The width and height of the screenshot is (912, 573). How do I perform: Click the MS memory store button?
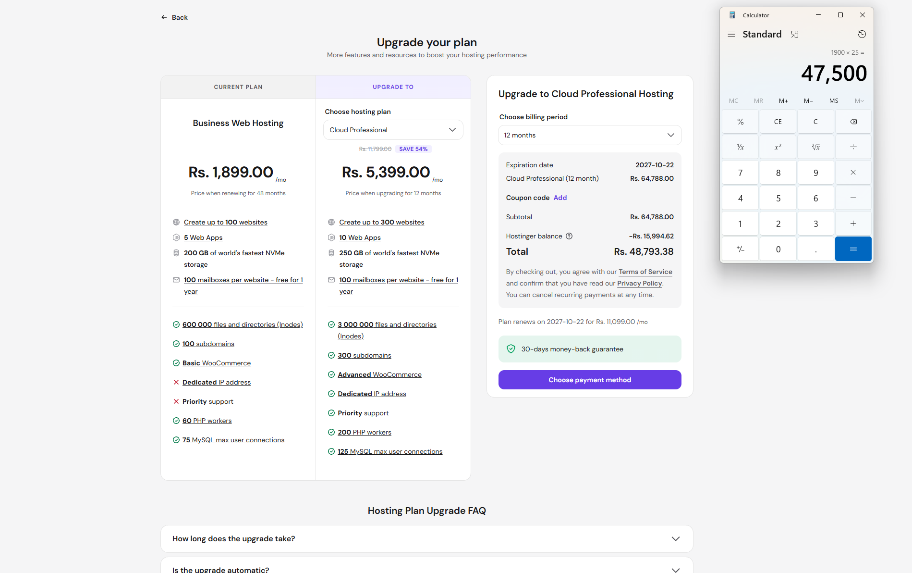tap(834, 101)
